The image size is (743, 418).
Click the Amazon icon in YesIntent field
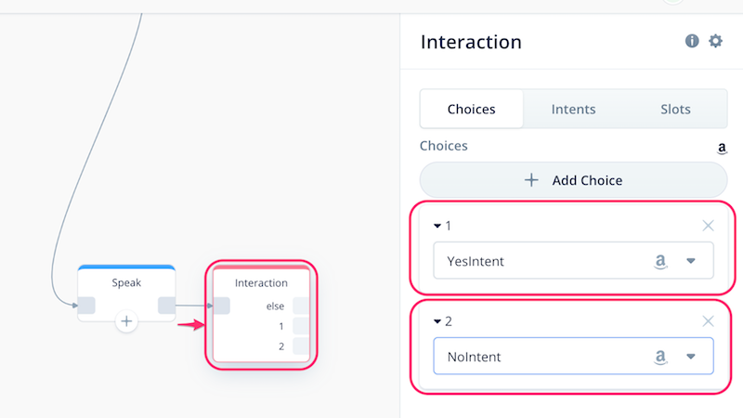coord(660,261)
